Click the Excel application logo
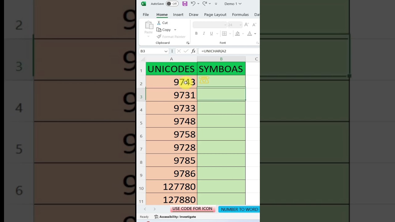Viewport: 395px width, 222px height. click(x=143, y=4)
